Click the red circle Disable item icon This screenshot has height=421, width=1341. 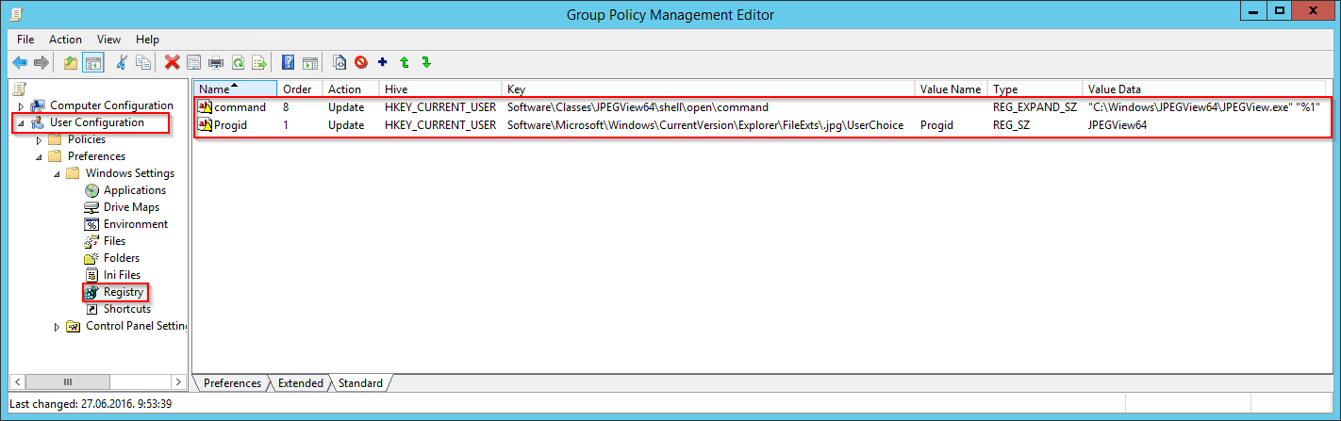(361, 63)
